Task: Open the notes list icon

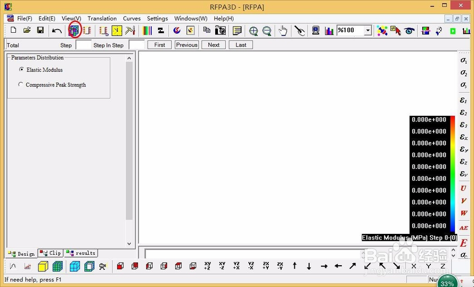Action: 237,30
